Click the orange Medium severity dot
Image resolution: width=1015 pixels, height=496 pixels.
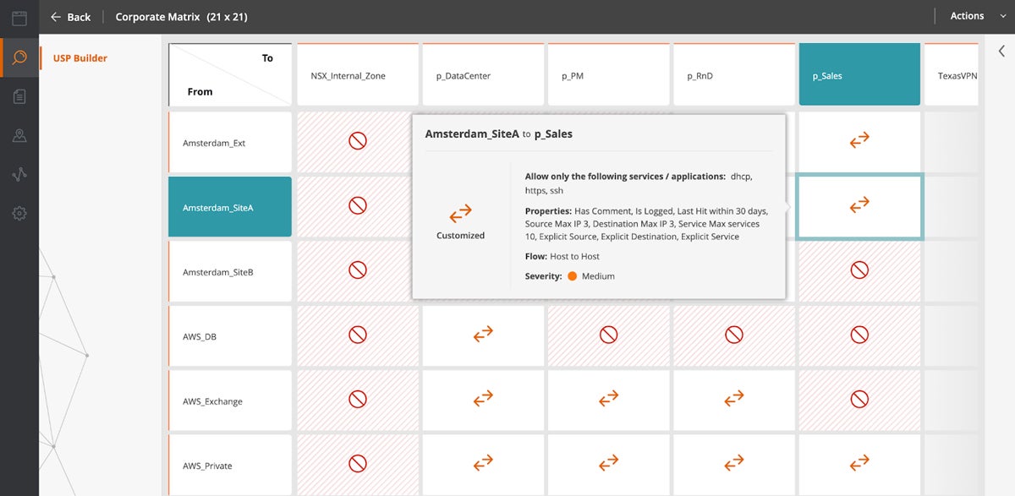click(x=572, y=275)
